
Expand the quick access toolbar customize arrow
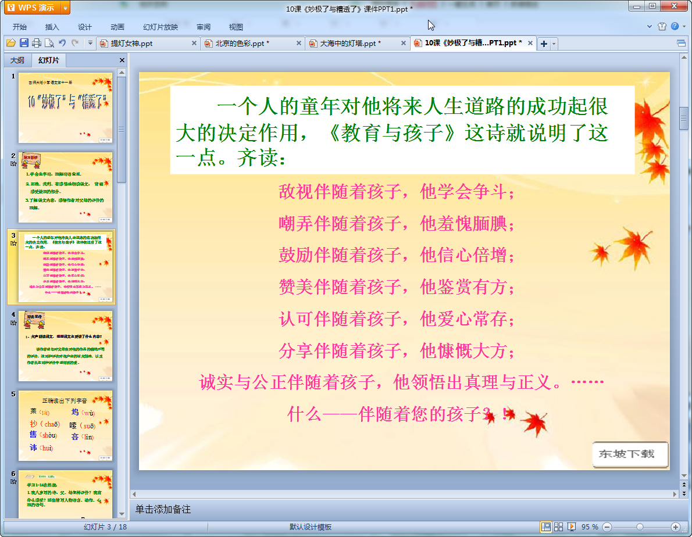[x=91, y=43]
